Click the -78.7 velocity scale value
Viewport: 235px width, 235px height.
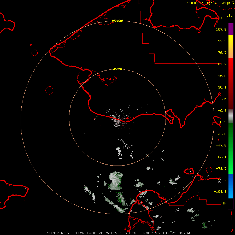point(221,169)
